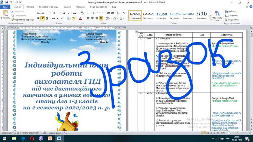Viewport: 253px width, 142px height.
Task: Increase paragraph indent
Action: coord(112,13)
